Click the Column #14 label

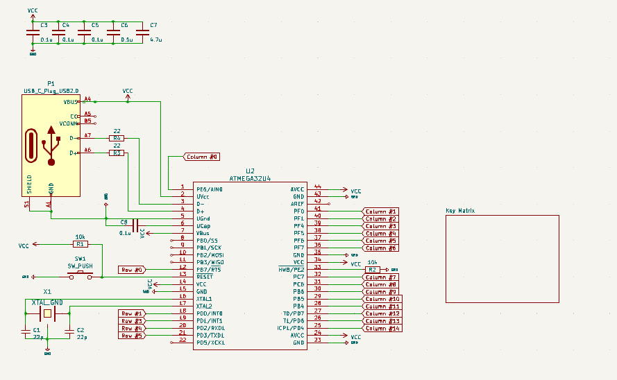pyautogui.click(x=382, y=328)
